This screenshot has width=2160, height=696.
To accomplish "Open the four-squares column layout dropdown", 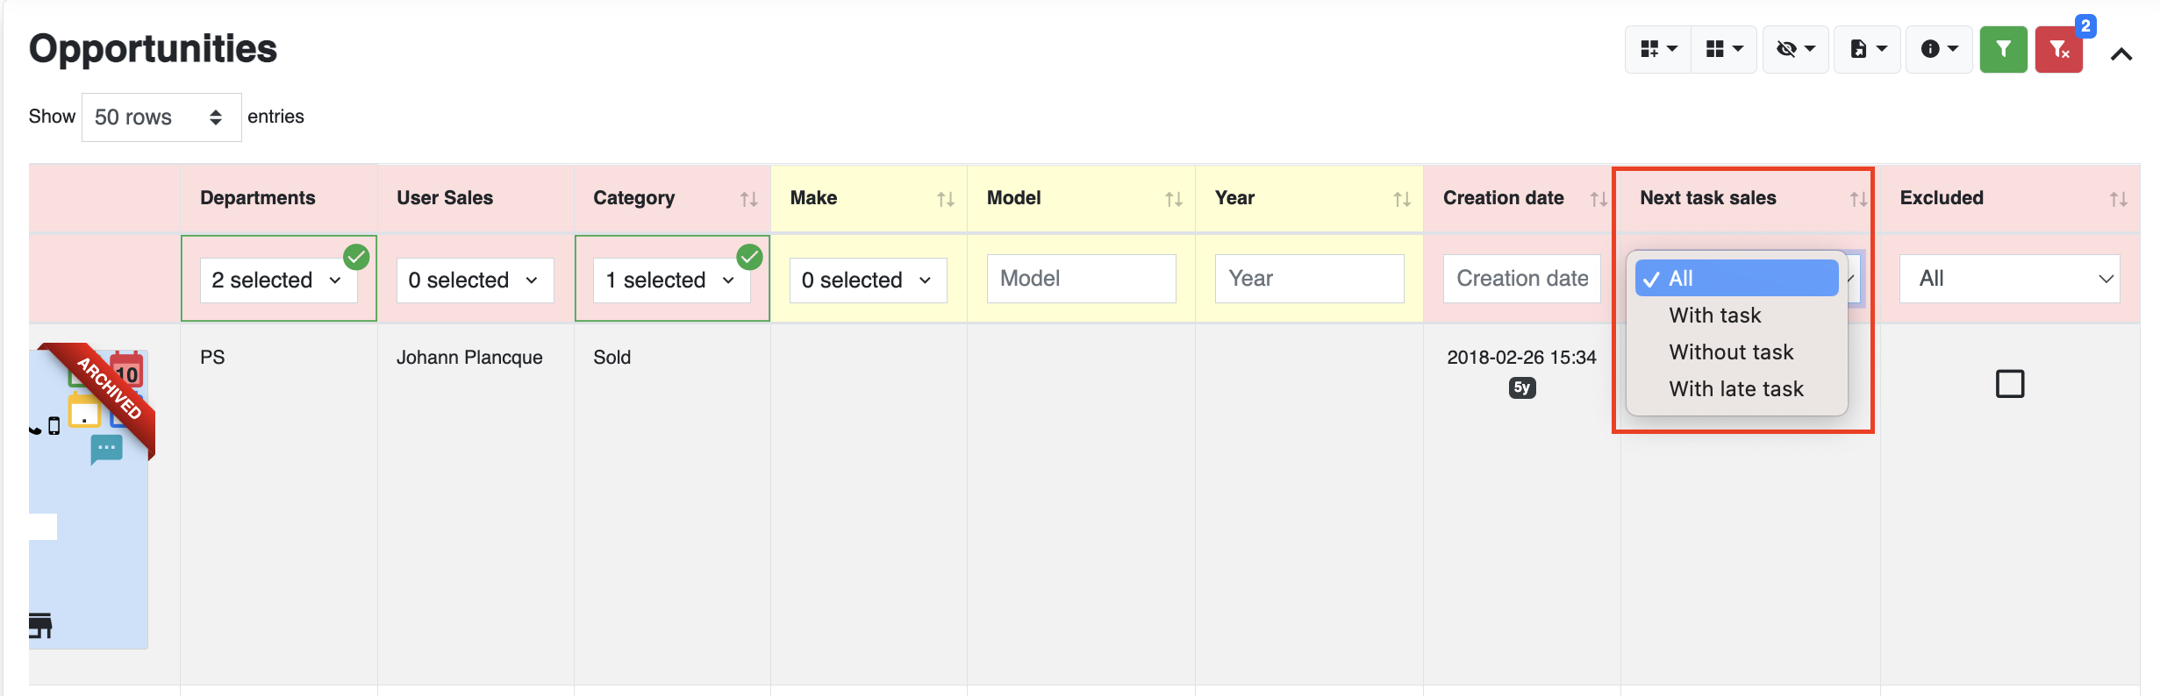I will click(x=1723, y=49).
